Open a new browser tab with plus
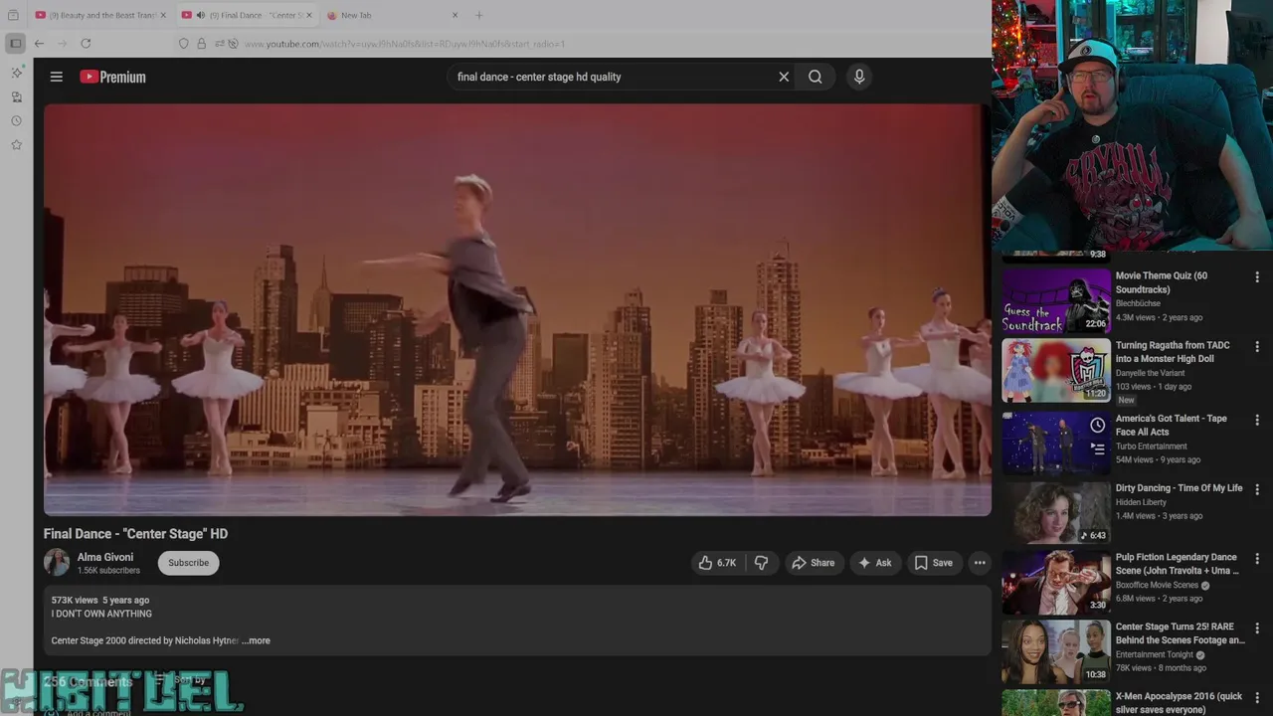1273x716 pixels. [x=478, y=15]
